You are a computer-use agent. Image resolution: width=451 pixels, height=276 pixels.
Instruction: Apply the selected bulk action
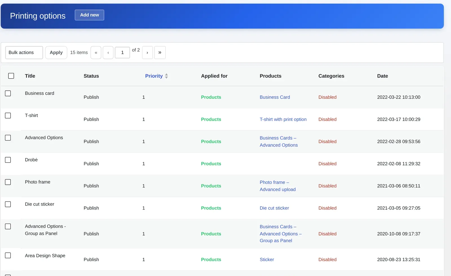[56, 53]
